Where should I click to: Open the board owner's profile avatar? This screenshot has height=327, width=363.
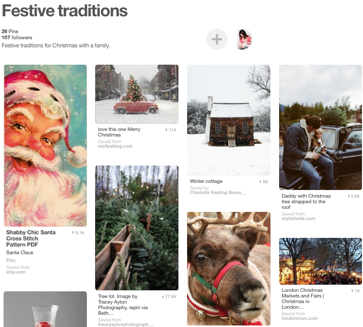click(x=244, y=39)
